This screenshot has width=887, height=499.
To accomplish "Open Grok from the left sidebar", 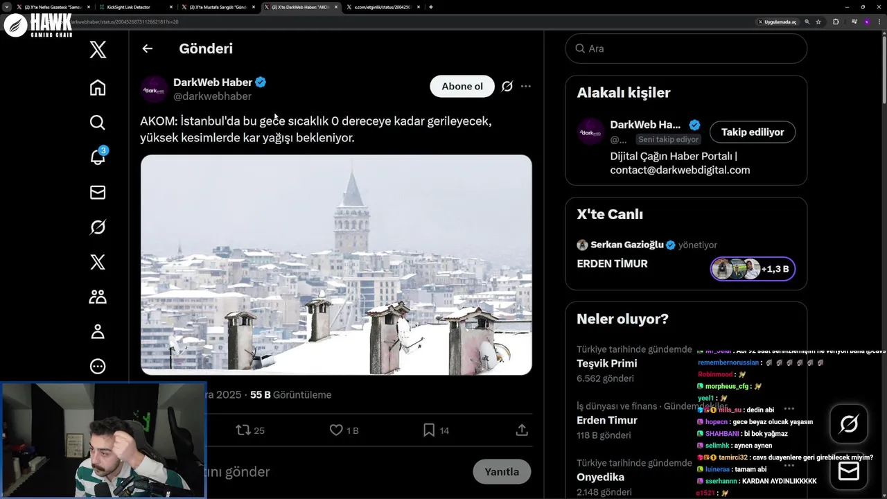I will (98, 227).
